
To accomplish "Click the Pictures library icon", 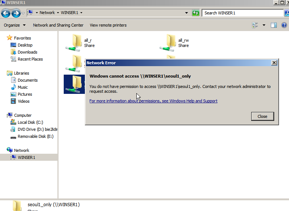I will click(13, 94).
